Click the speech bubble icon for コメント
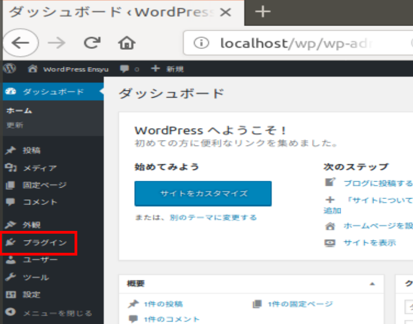Viewport: 413px width, 324px height. (x=10, y=202)
